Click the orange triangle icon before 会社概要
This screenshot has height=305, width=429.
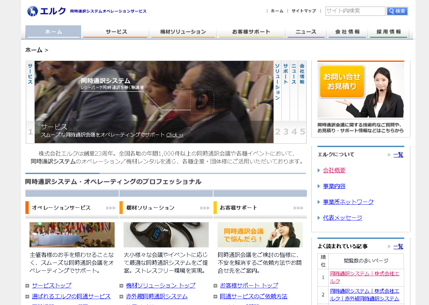[x=319, y=170]
